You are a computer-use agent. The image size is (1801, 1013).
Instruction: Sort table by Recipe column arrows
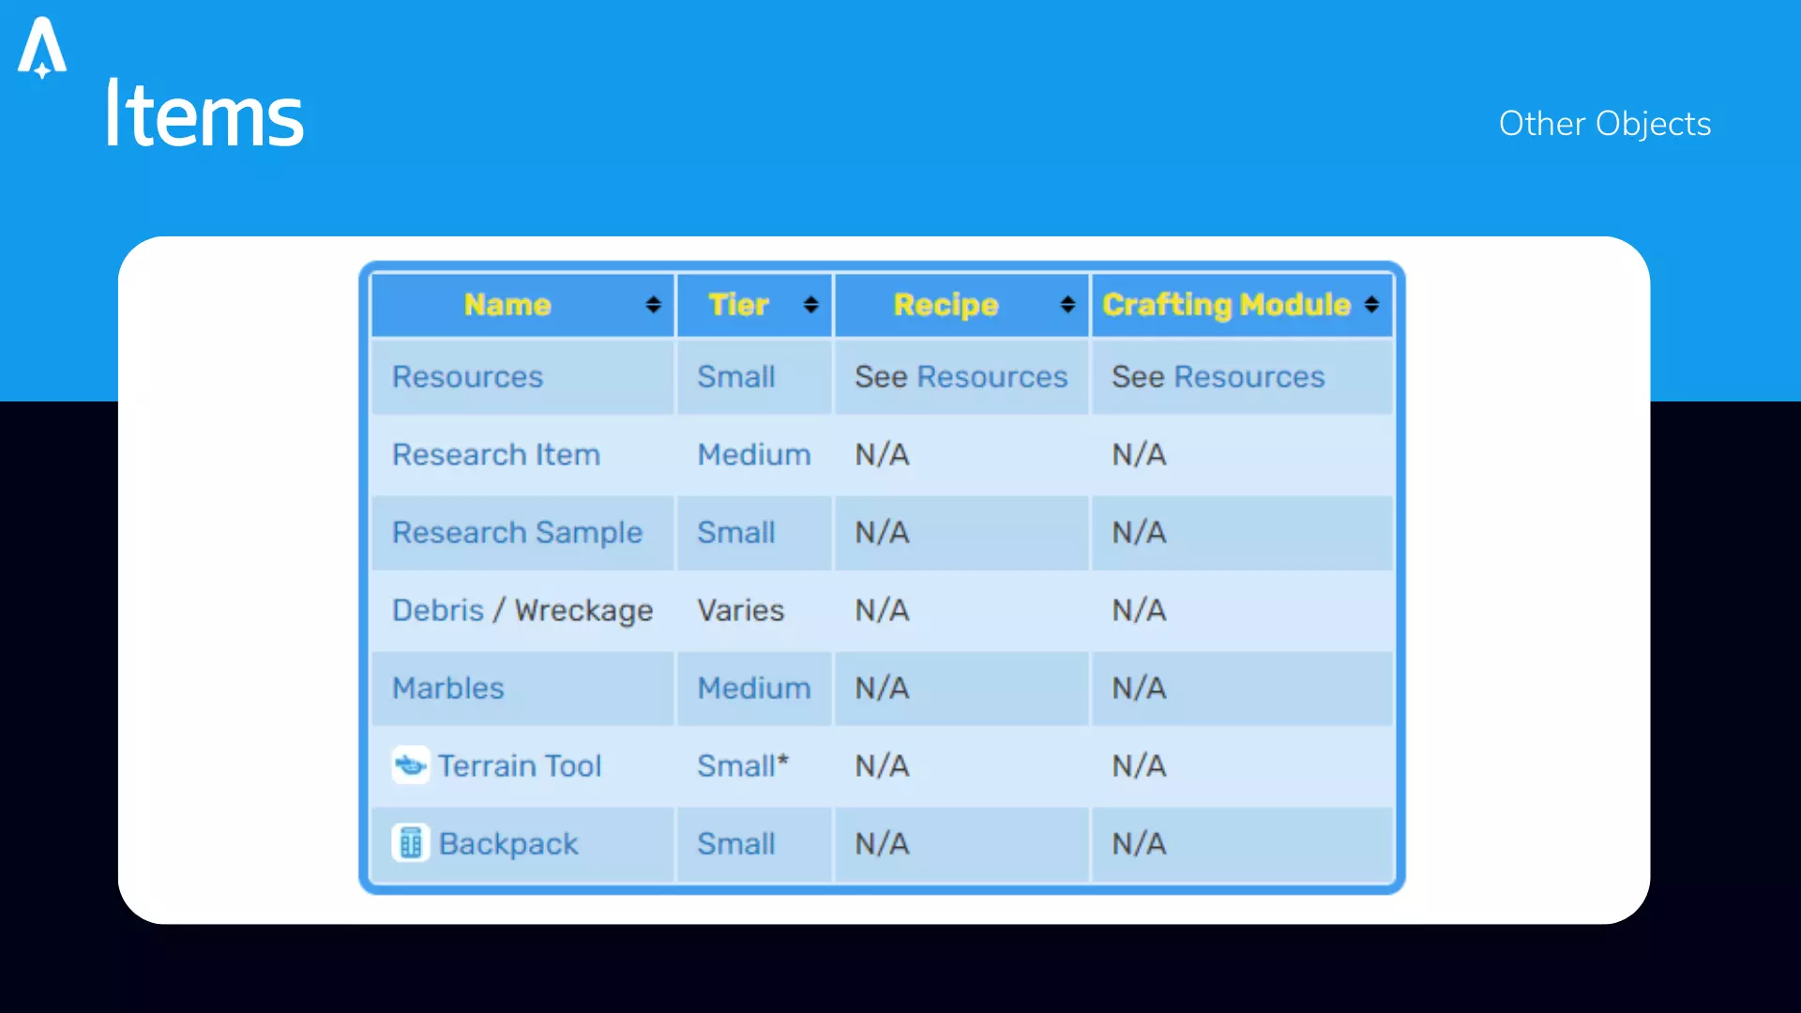[1067, 305]
